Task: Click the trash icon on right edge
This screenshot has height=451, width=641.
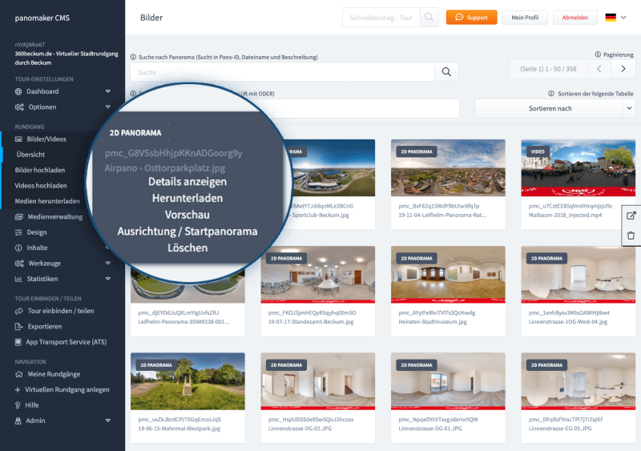Action: (x=631, y=236)
